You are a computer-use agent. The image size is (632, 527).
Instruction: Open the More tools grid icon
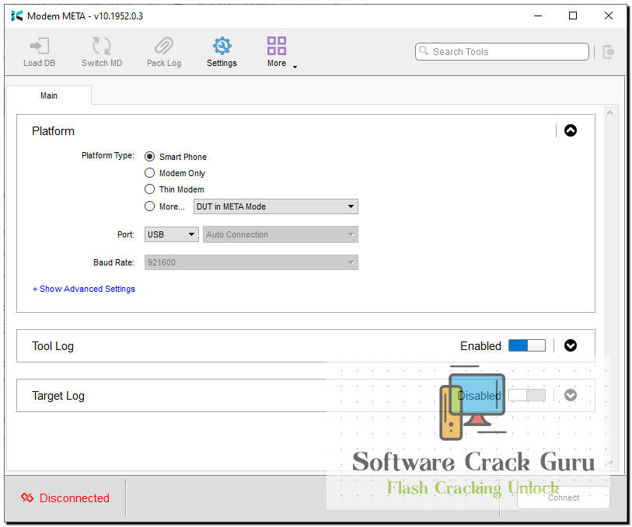coord(277,46)
